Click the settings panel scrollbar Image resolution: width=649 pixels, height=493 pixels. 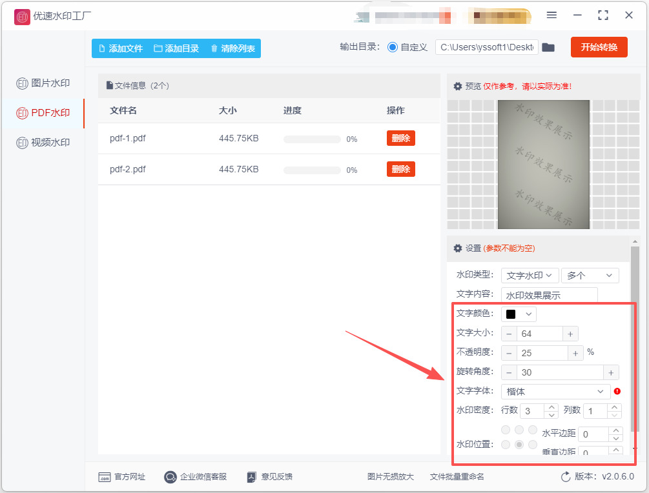635,339
